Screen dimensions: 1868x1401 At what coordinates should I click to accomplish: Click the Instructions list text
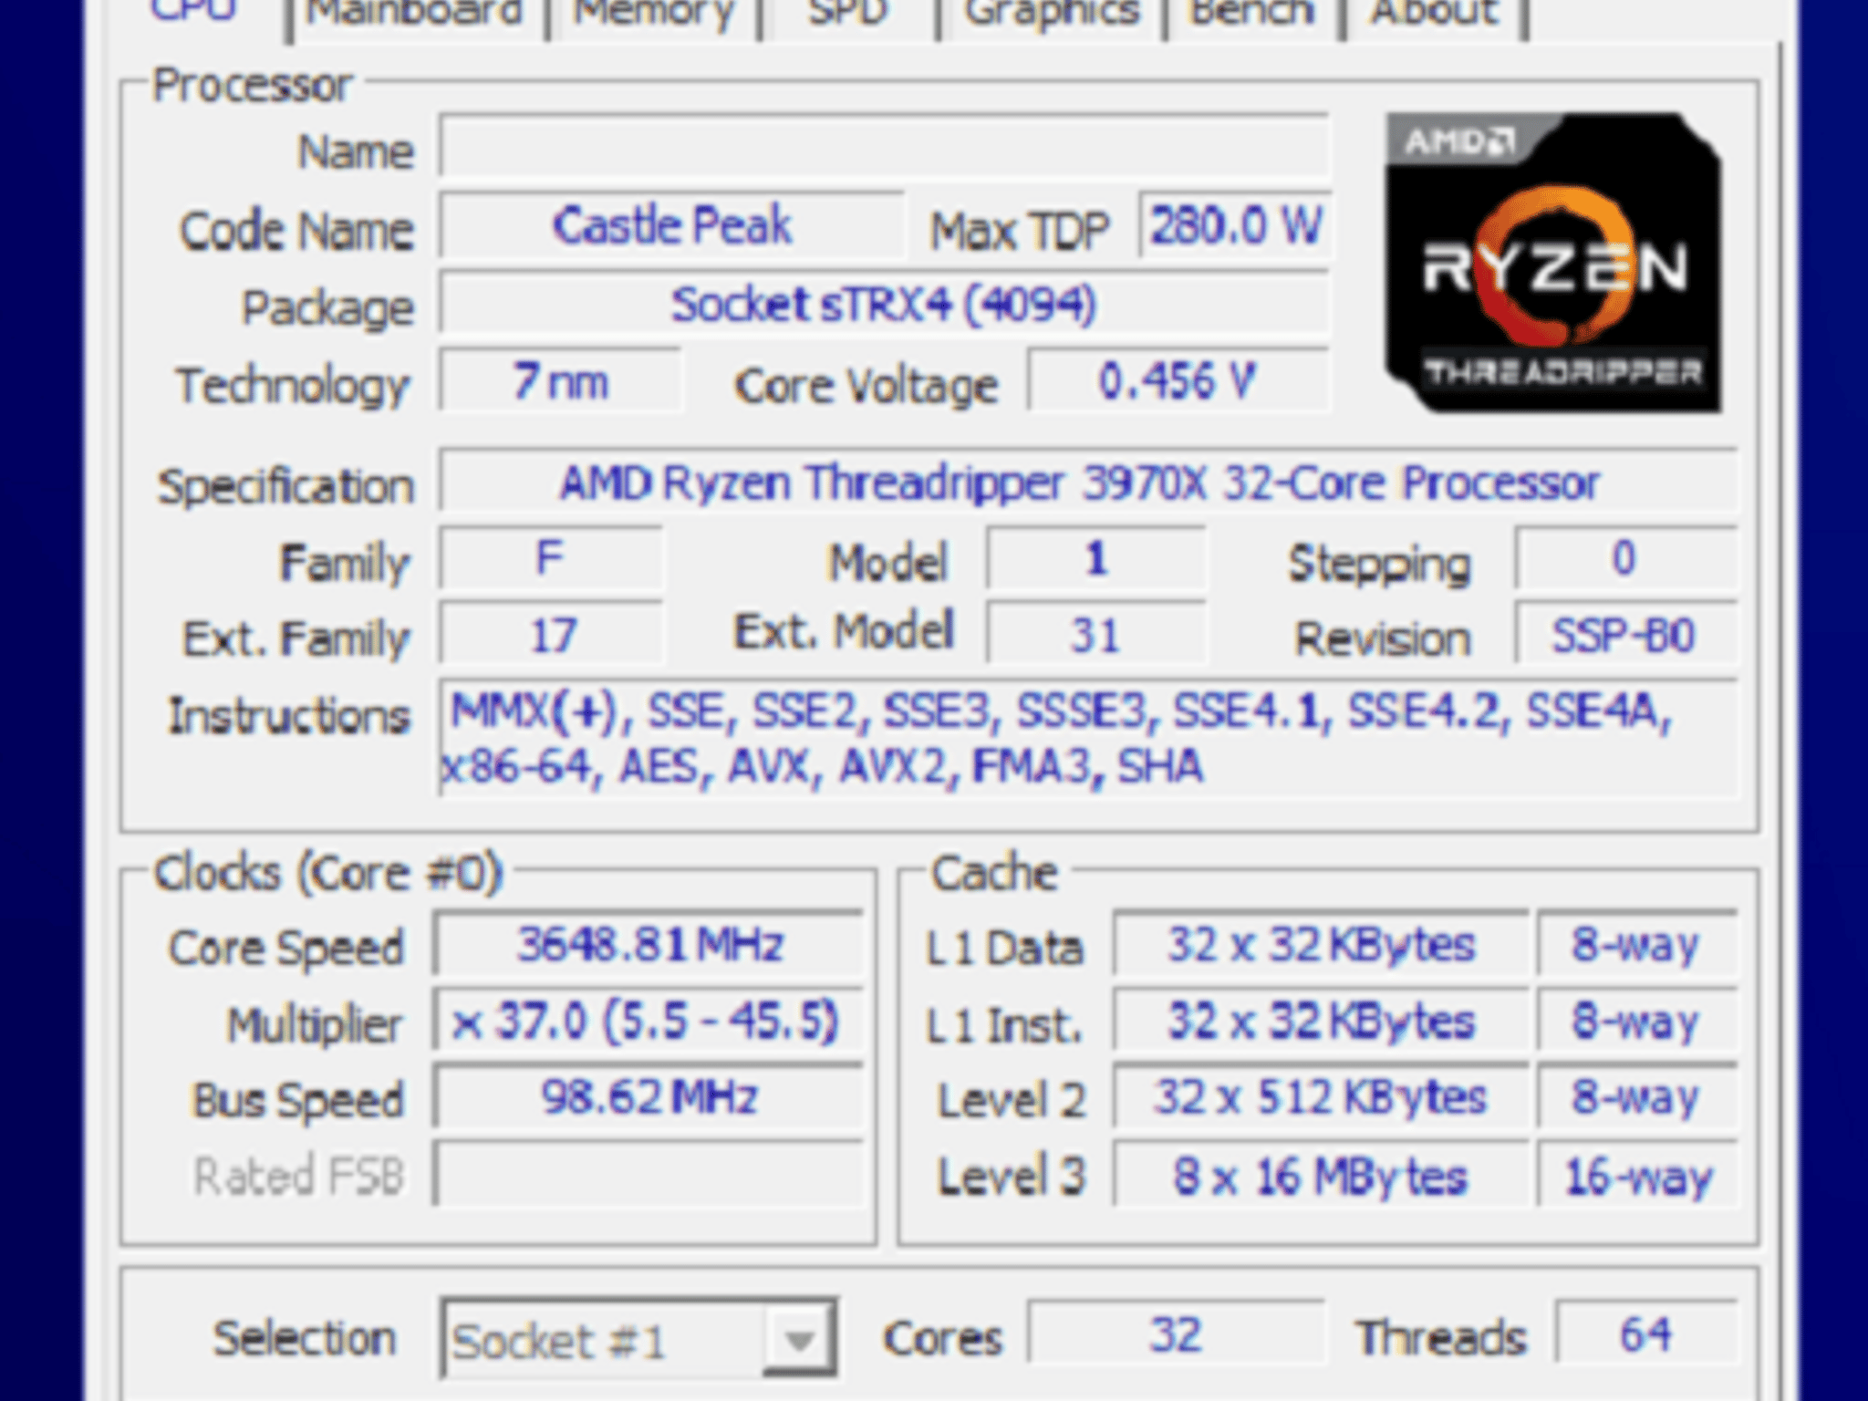1087,737
